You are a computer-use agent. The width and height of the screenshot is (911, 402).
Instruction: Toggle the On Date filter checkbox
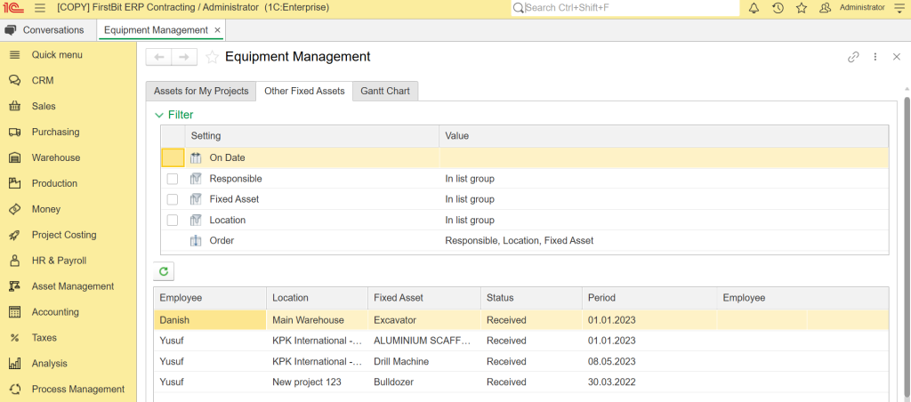173,158
